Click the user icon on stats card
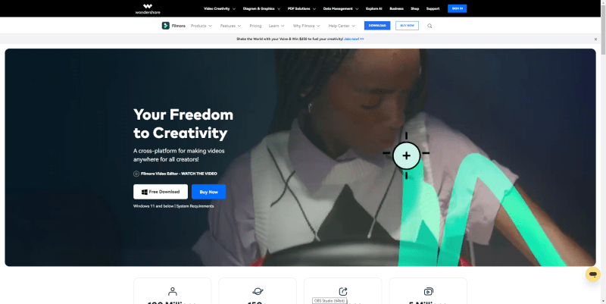Image resolution: width=606 pixels, height=304 pixels. click(x=173, y=291)
